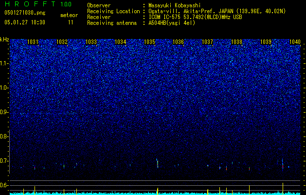The width and height of the screenshot is (306, 195).
Task: Click the 1035 time axis label
Action: point(149,42)
